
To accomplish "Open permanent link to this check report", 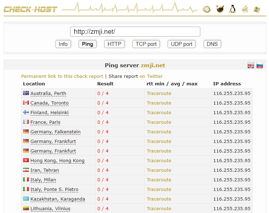I will coord(62,76).
